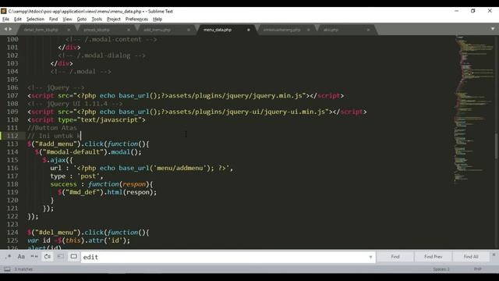Click unsaved dot on menu_data.php tab
The image size is (499, 281).
tap(249, 30)
